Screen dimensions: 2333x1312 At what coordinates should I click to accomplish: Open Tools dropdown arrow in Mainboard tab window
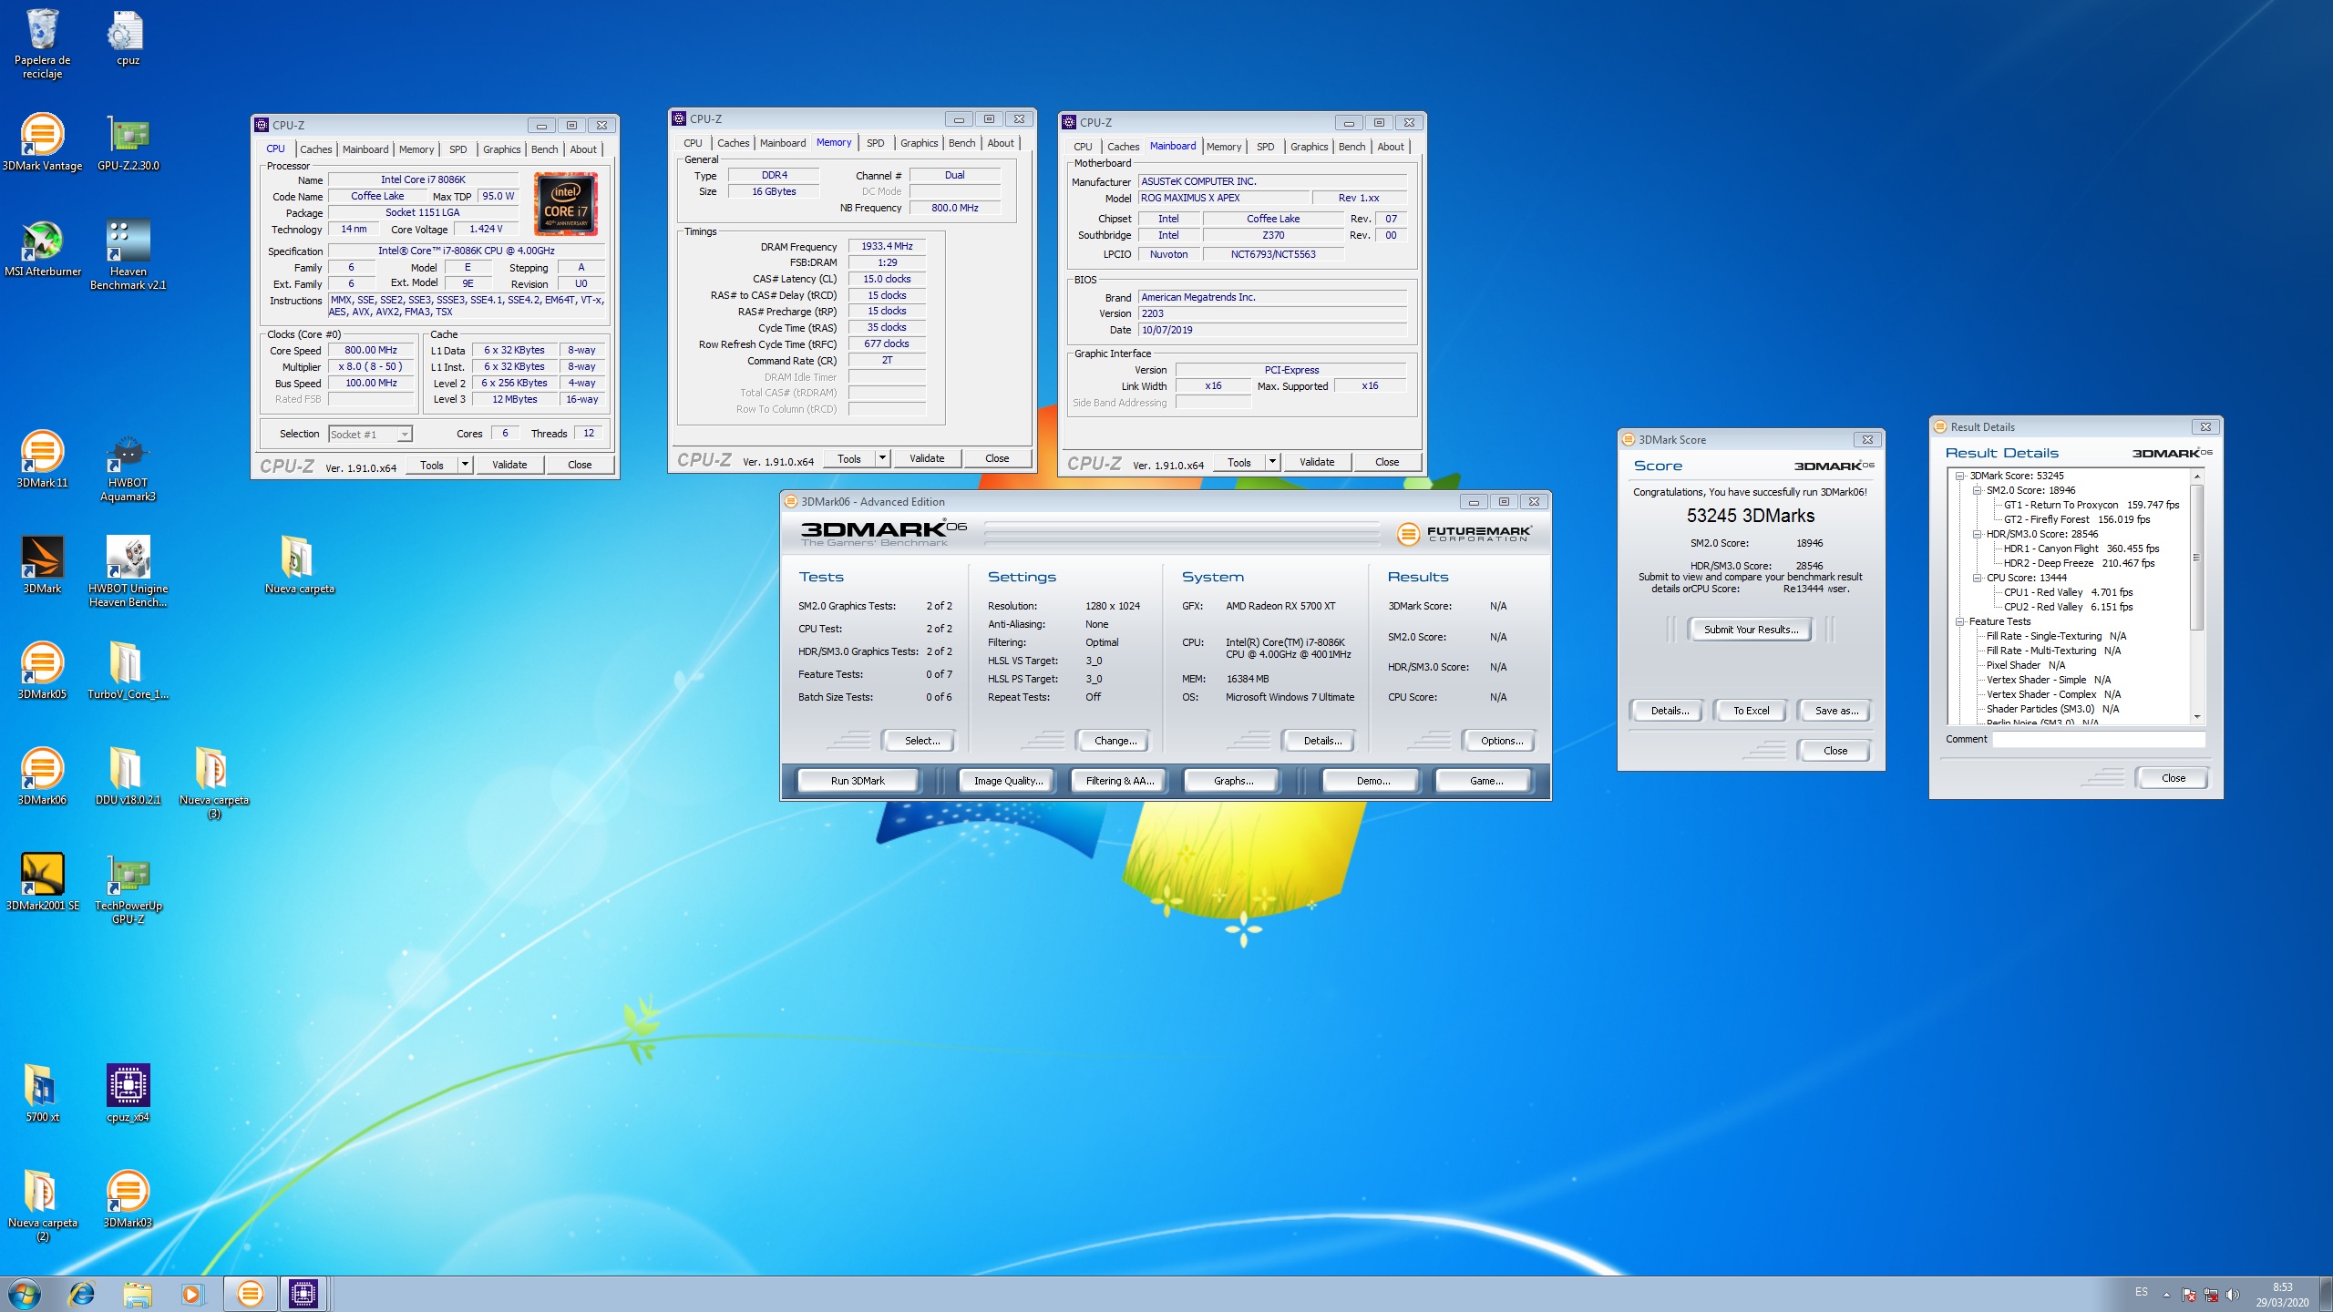tap(1272, 462)
